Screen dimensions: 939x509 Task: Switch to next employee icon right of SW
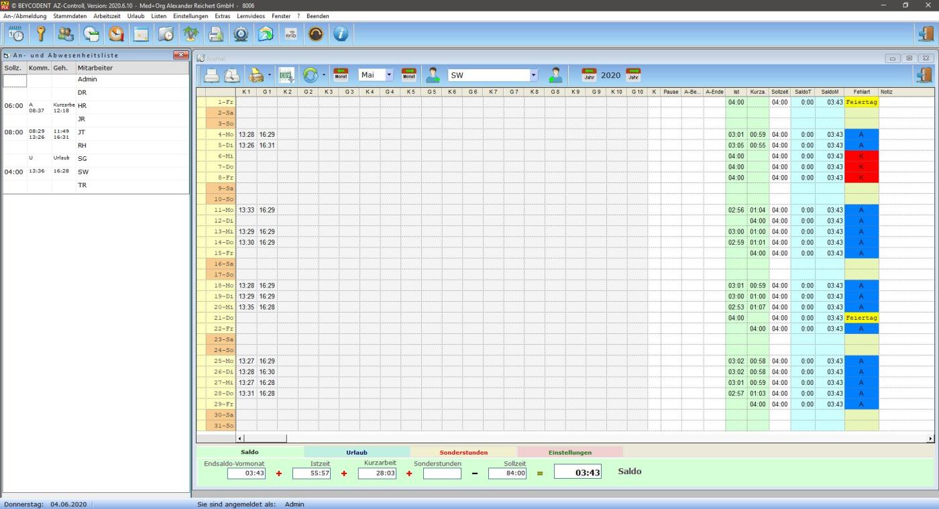[555, 75]
